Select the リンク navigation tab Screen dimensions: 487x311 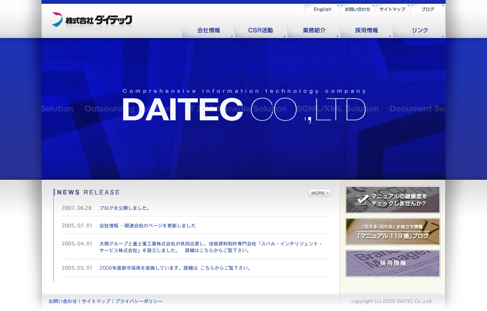[419, 30]
